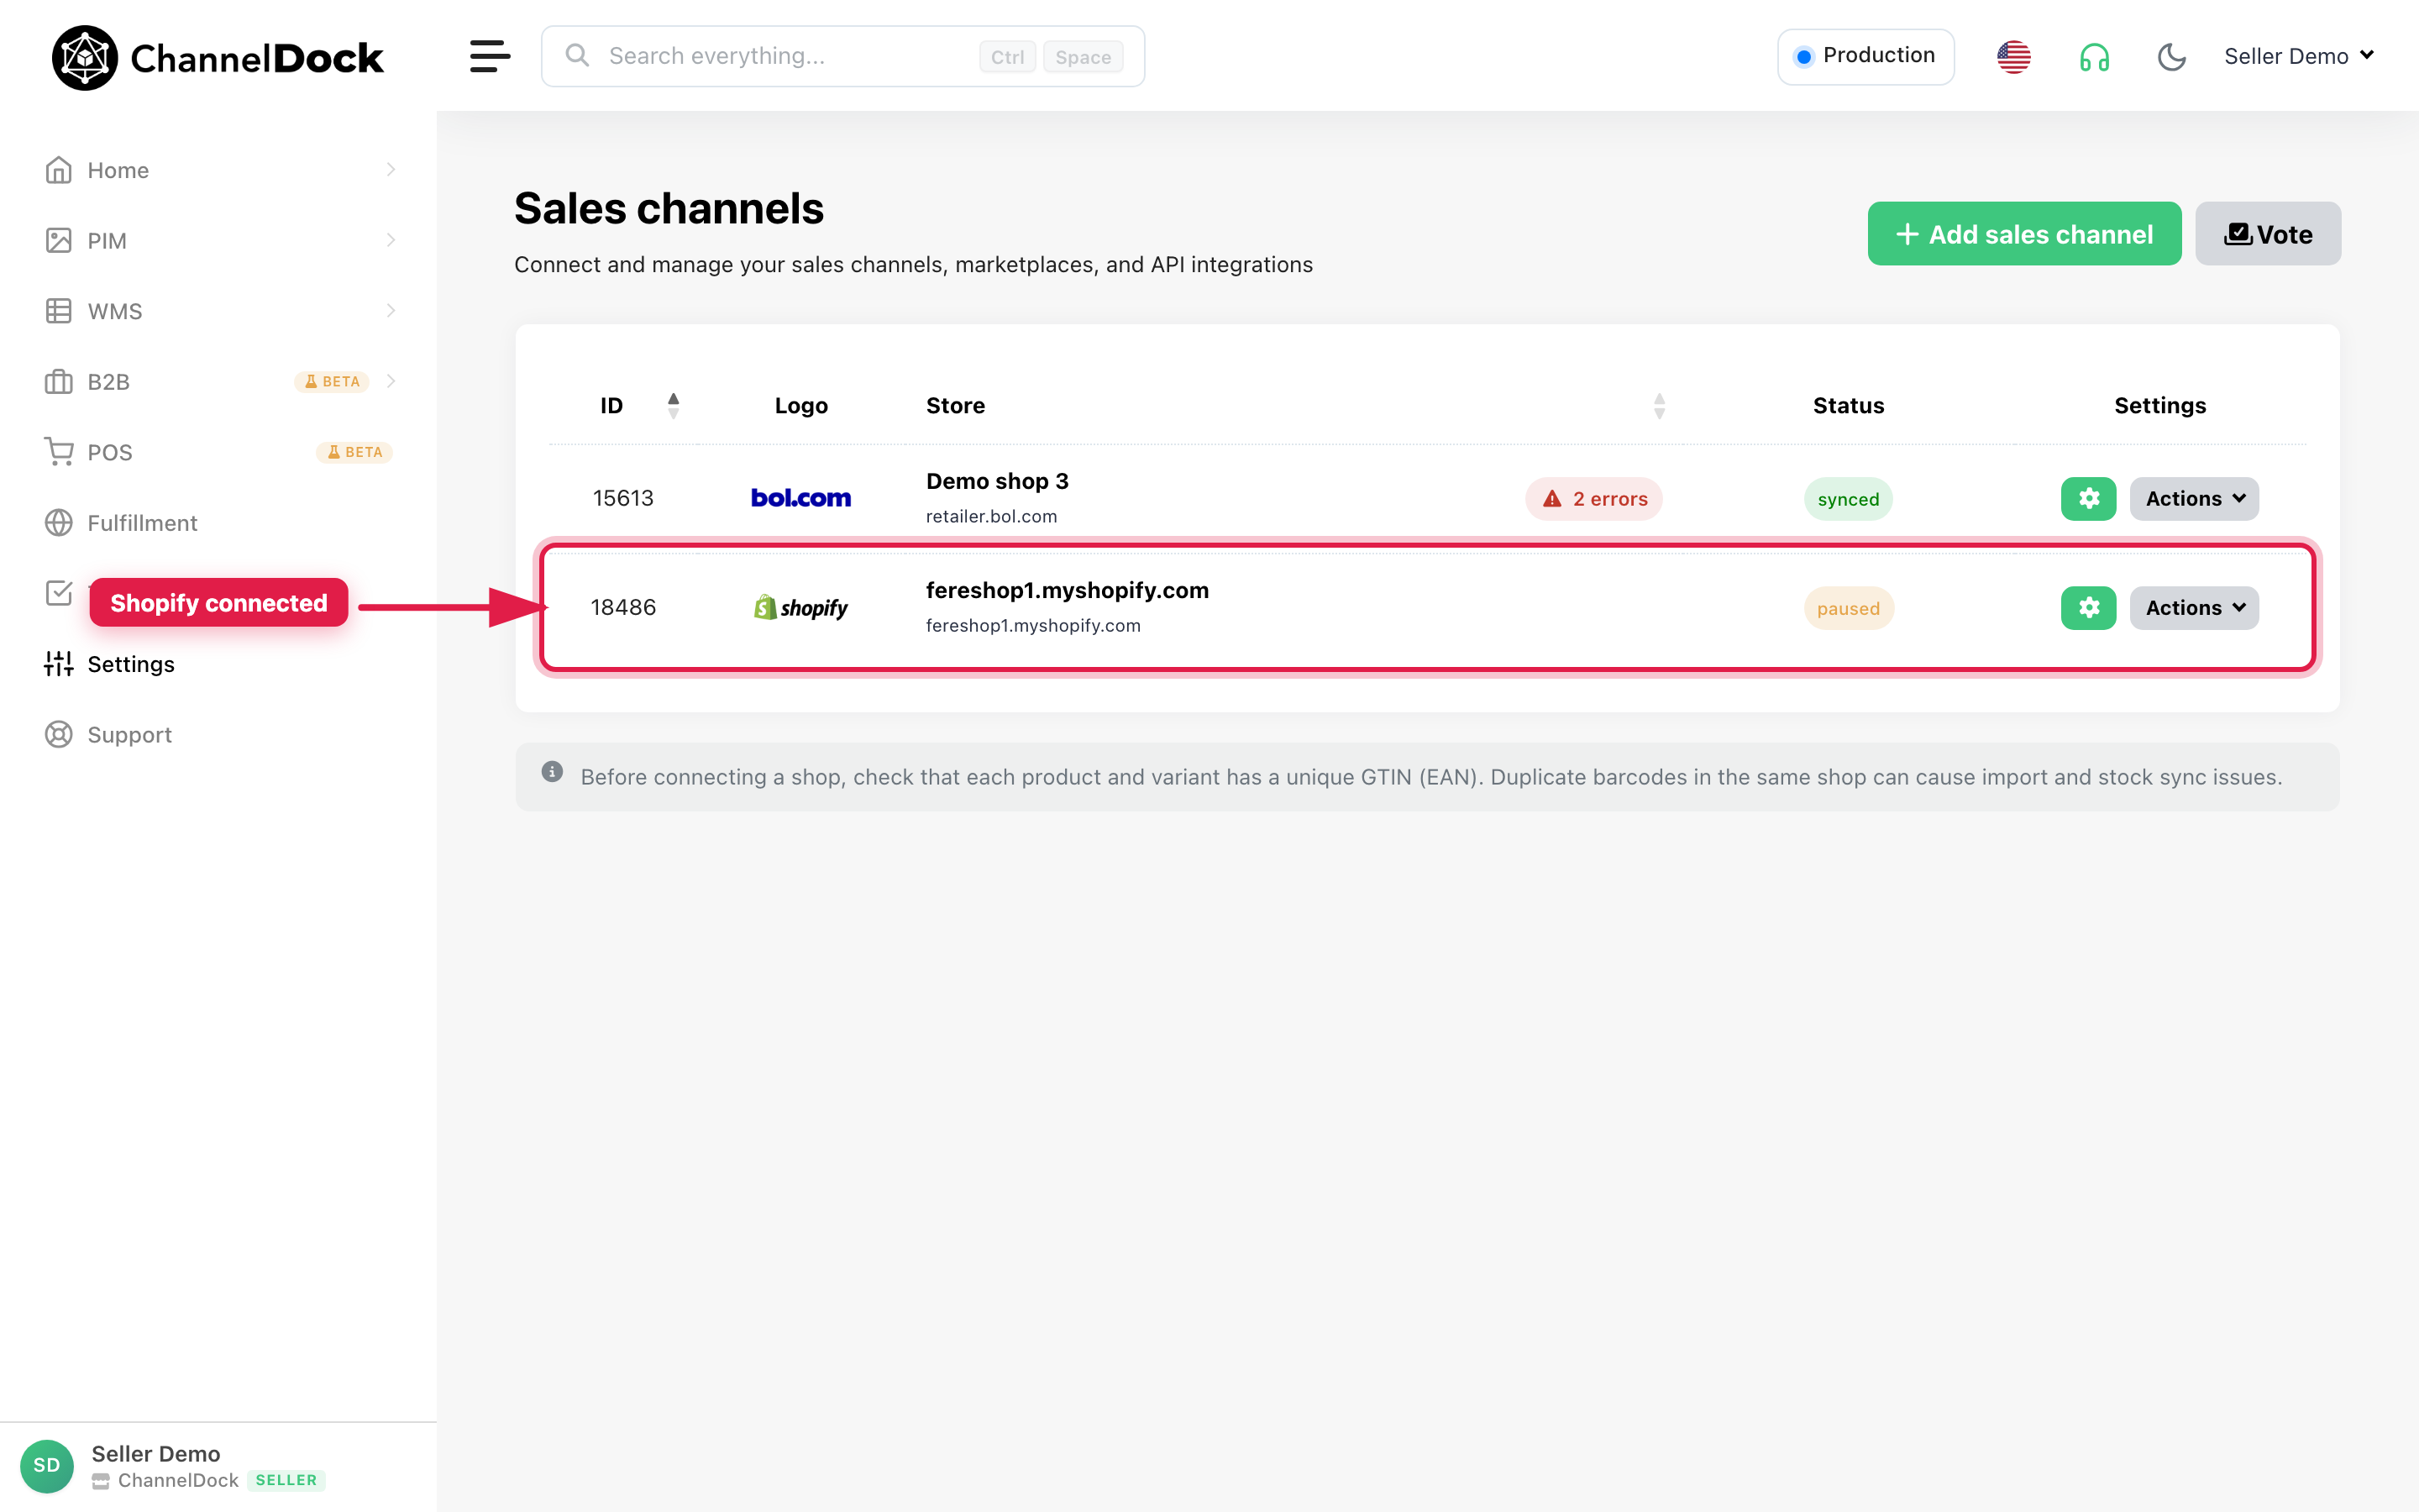Viewport: 2419px width, 1512px height.
Task: Open Home in the sidebar
Action: click(118, 170)
